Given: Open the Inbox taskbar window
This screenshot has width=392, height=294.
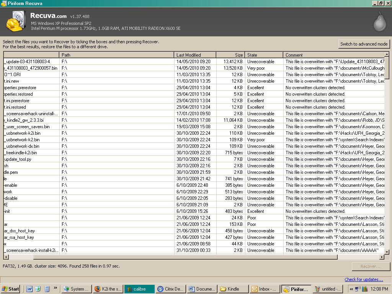Looking at the screenshot, I should (x=265, y=289).
